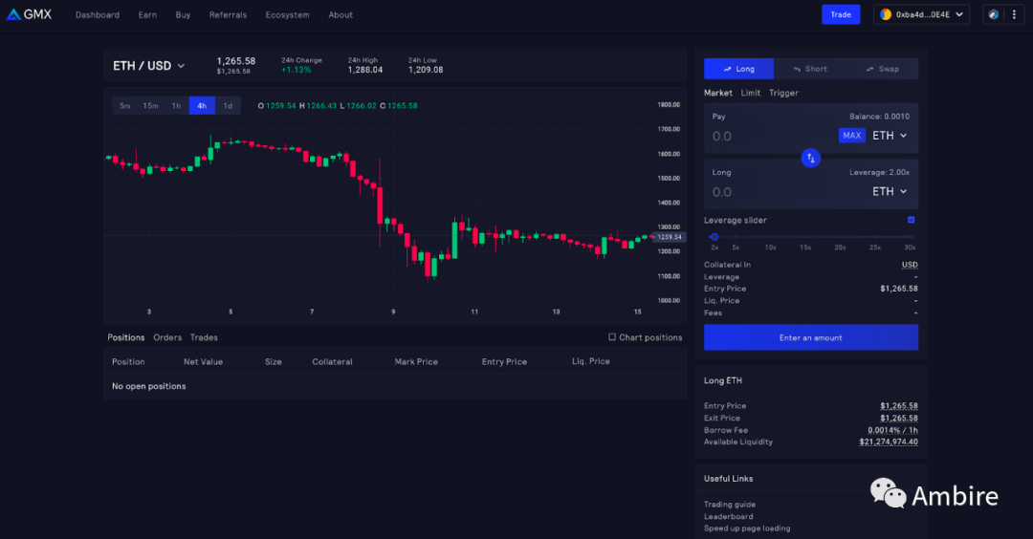Open wallet address 0xba4d dropdown
This screenshot has height=539, width=1033.
tap(922, 14)
